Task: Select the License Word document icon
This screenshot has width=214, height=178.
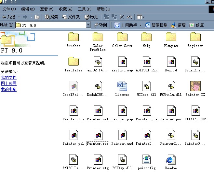Action: coord(122,86)
